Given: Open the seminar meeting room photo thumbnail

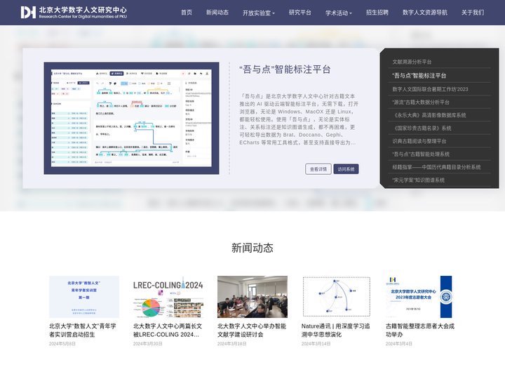Looking at the screenshot, I should coord(252,297).
